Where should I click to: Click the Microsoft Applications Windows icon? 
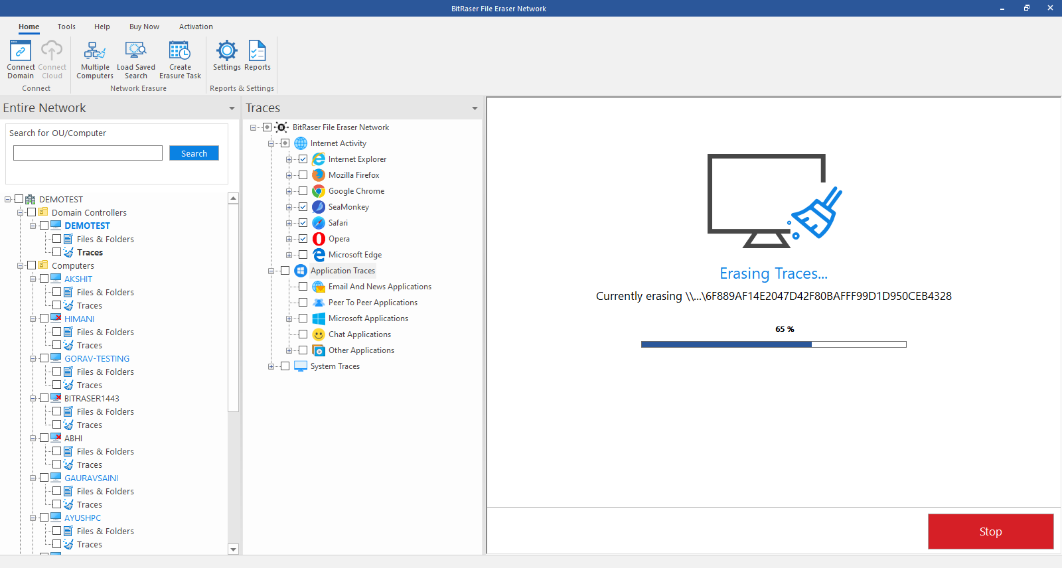319,319
